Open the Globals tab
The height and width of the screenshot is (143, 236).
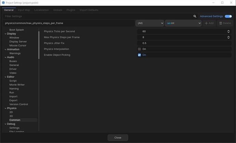pyautogui.click(x=58, y=10)
